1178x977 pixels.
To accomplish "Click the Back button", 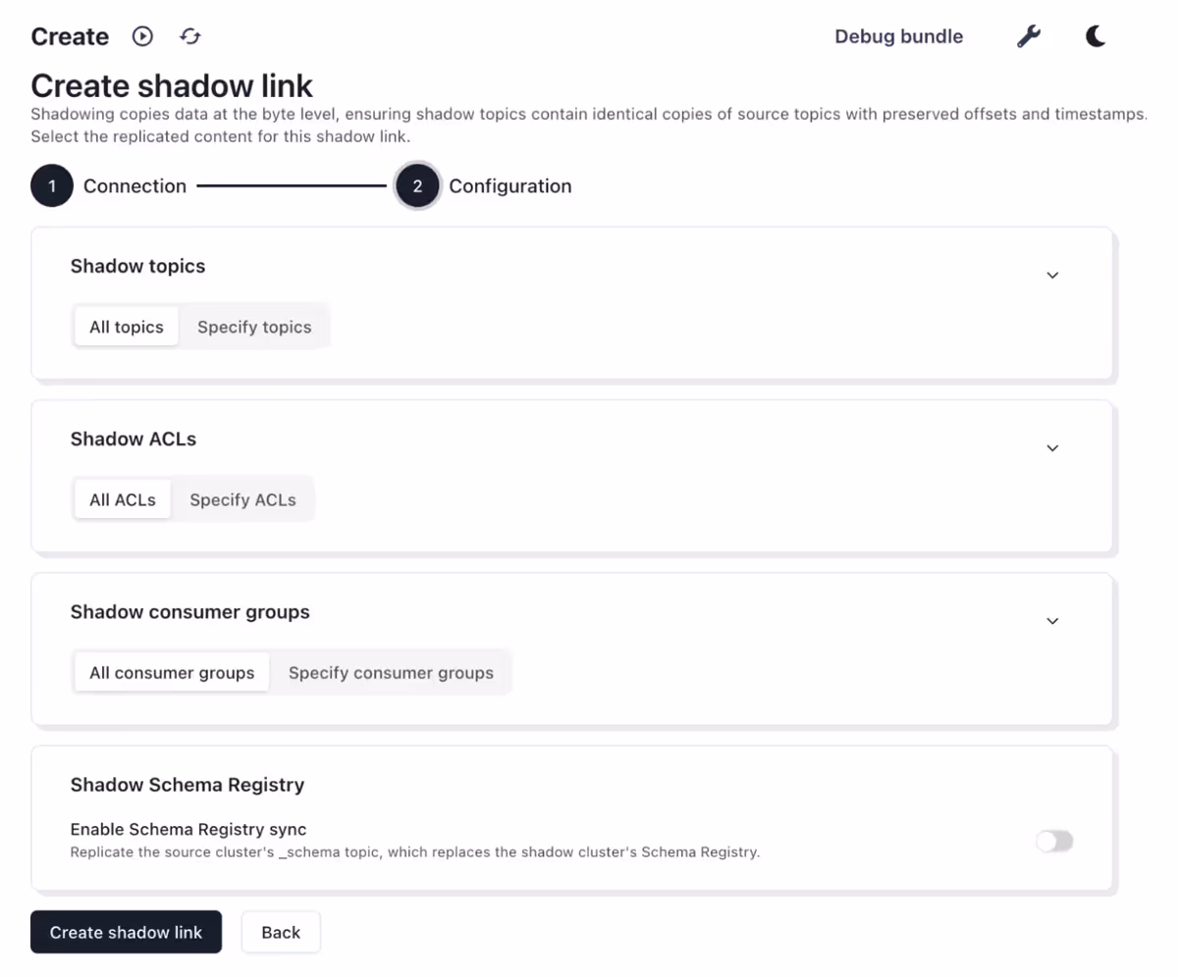I will [x=281, y=932].
